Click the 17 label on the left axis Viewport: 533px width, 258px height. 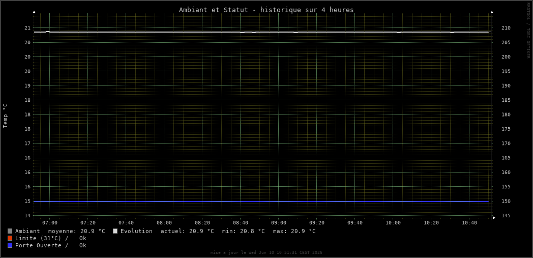coord(27,144)
